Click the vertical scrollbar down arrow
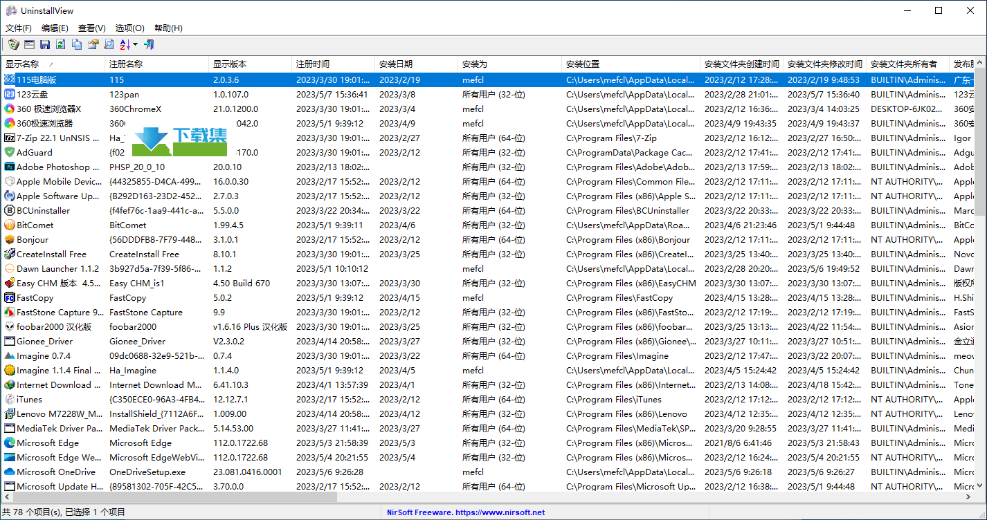 pos(981,485)
